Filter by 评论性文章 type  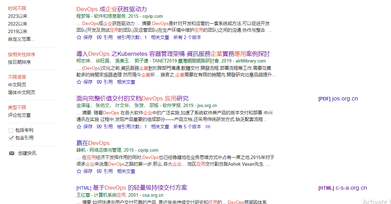pos(19,115)
